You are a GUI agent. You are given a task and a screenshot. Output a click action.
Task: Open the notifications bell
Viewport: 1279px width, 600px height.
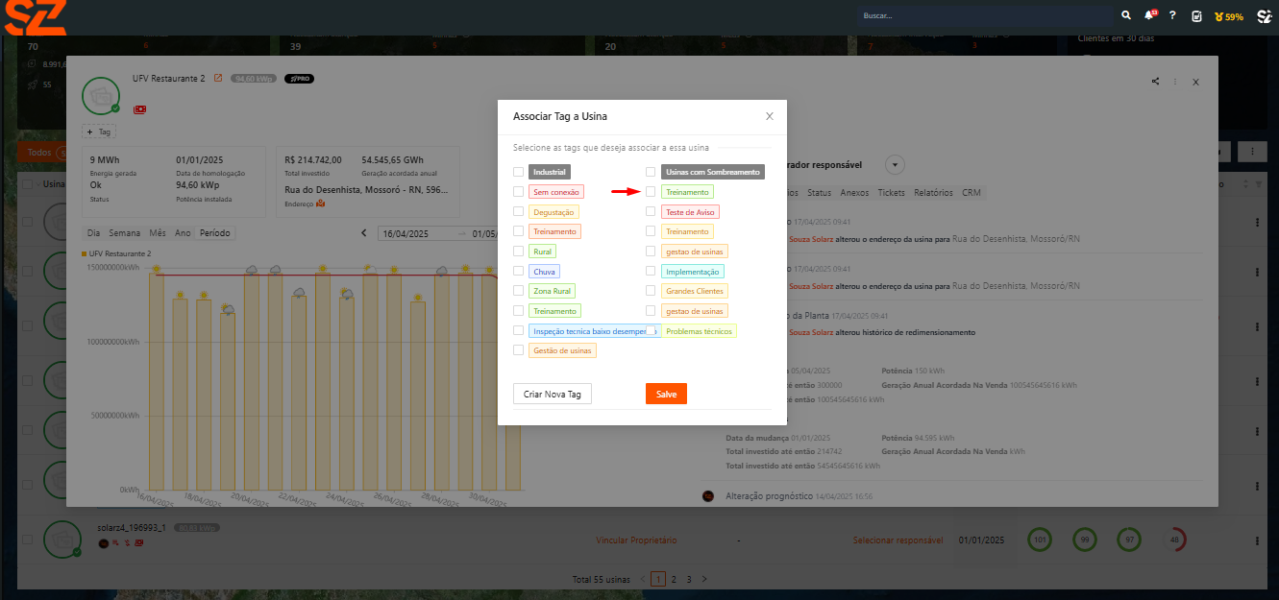click(x=1149, y=16)
